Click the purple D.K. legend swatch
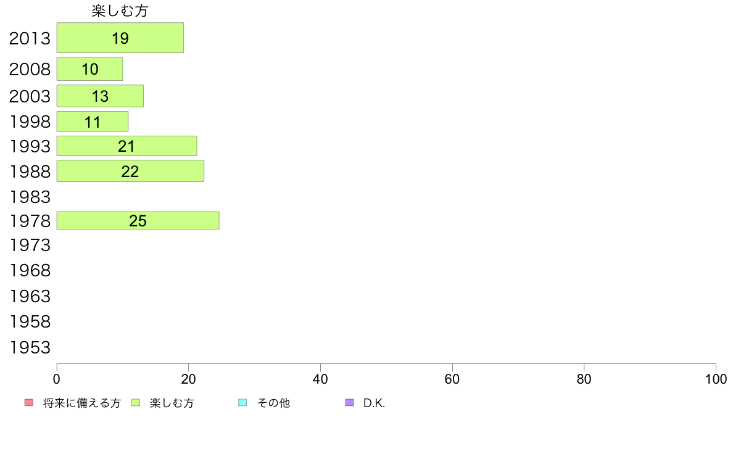 click(350, 403)
